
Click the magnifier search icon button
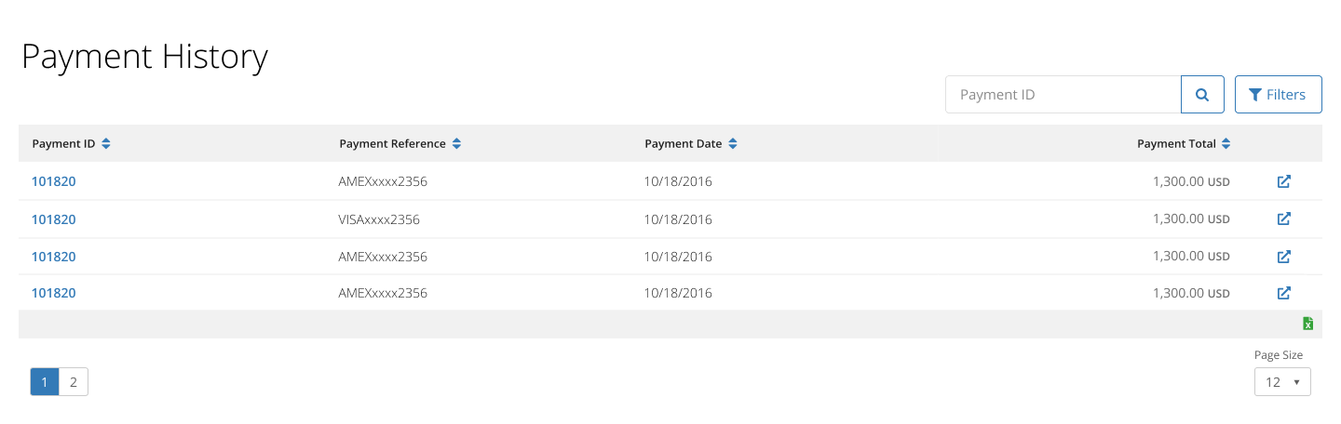pos(1202,95)
